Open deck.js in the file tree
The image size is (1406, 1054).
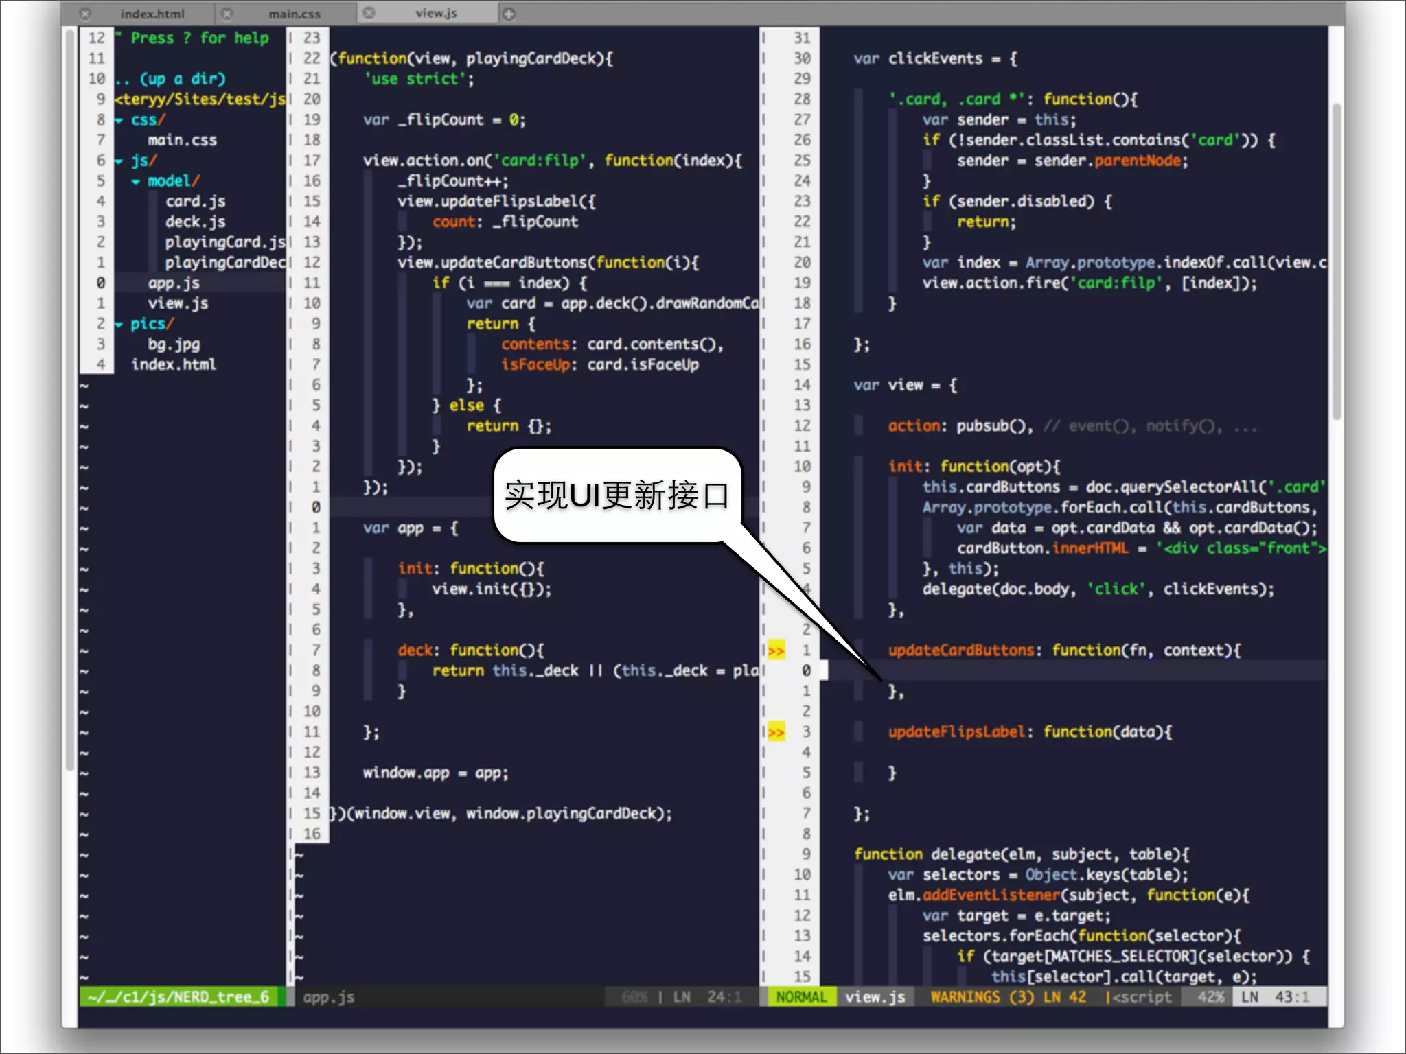click(x=196, y=222)
